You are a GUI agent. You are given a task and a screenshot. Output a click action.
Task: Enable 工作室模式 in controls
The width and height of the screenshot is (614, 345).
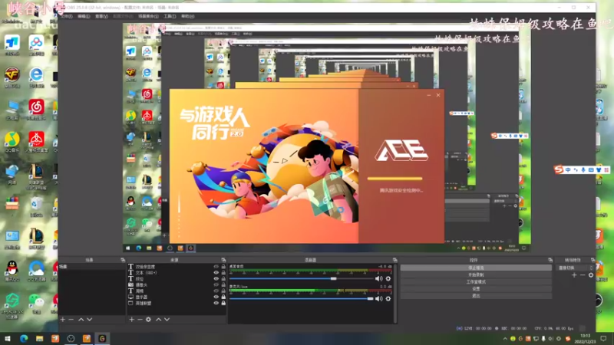pyautogui.click(x=476, y=281)
